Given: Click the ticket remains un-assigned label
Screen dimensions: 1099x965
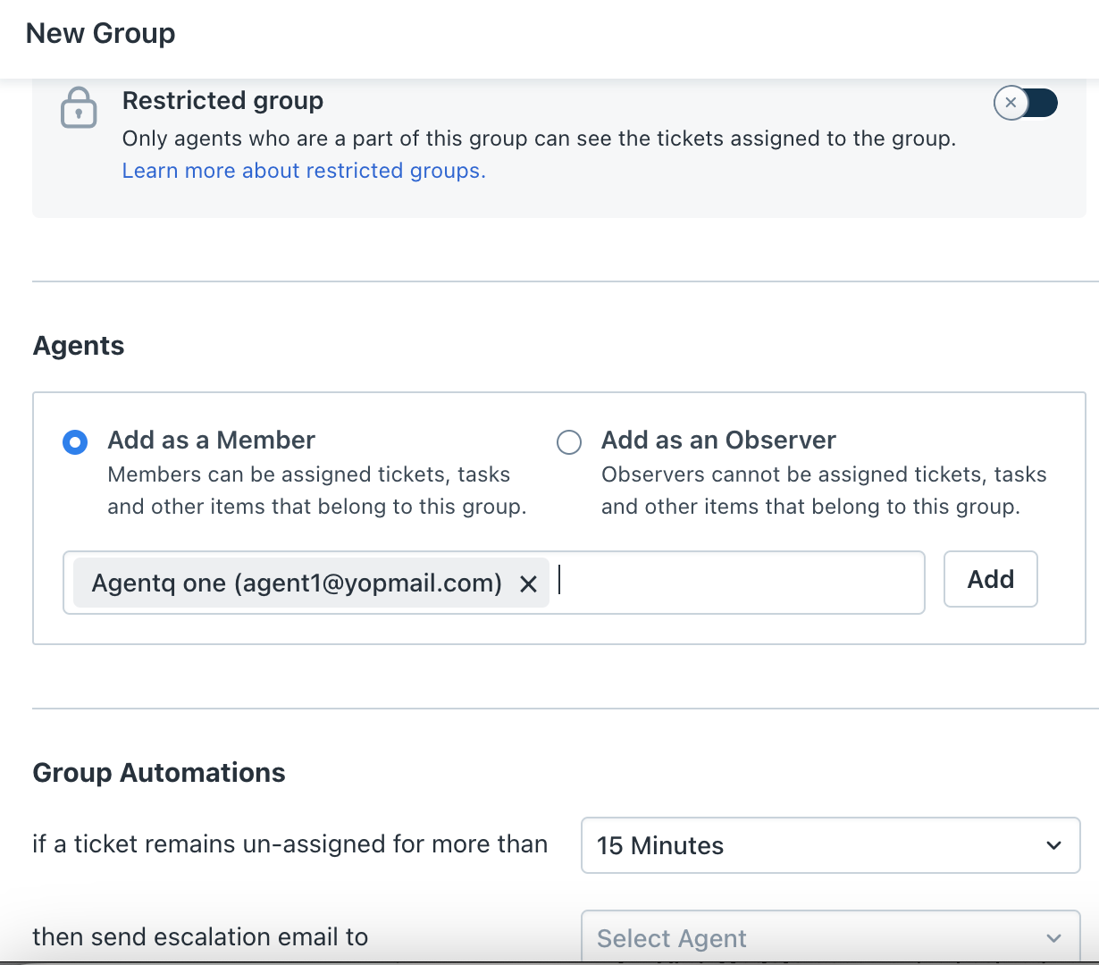Looking at the screenshot, I should [x=289, y=844].
